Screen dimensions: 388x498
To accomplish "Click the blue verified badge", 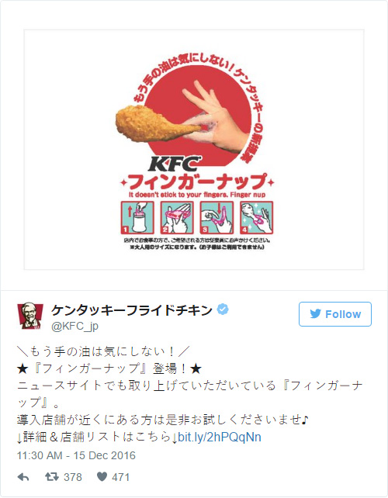I will [x=223, y=309].
